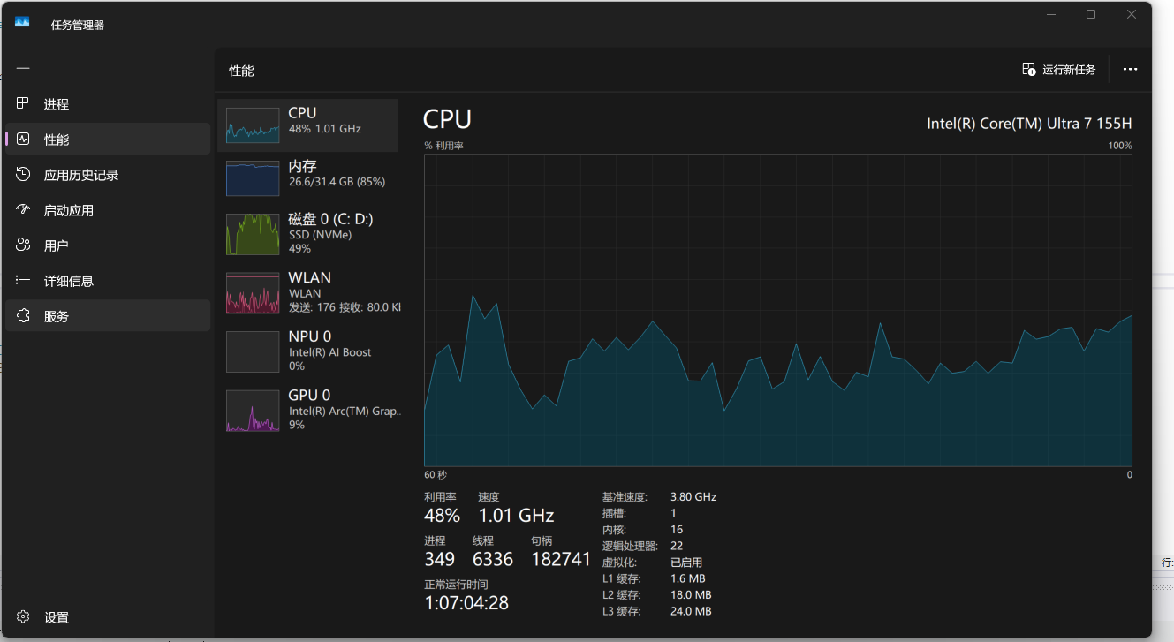Screen dimensions: 1174x642
Task: Click the 详细信息 (Details) list icon
Action: (x=24, y=281)
